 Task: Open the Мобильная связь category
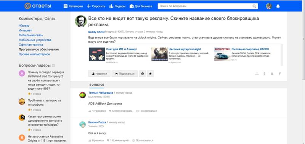pyautogui.click(x=31, y=35)
